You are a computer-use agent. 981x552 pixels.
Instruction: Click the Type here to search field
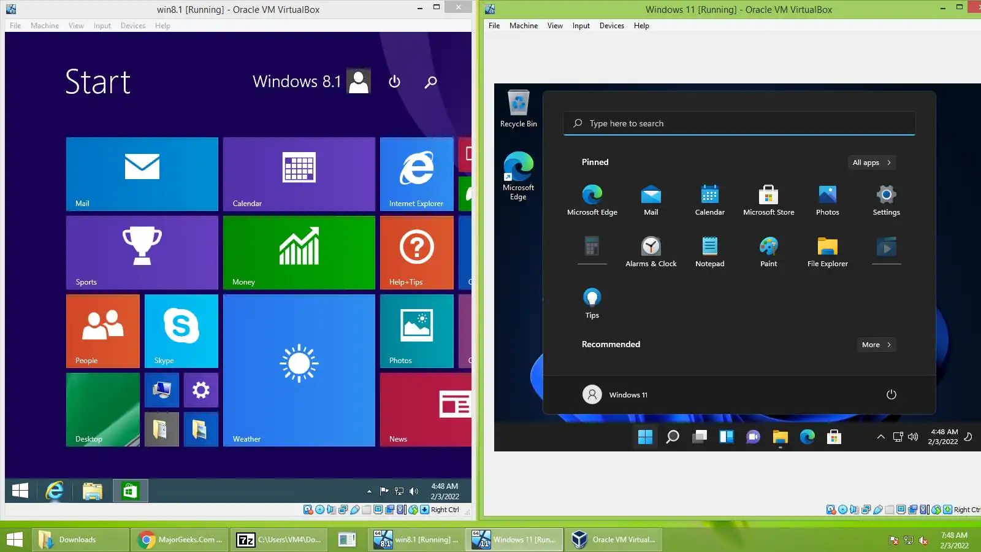[x=739, y=123]
